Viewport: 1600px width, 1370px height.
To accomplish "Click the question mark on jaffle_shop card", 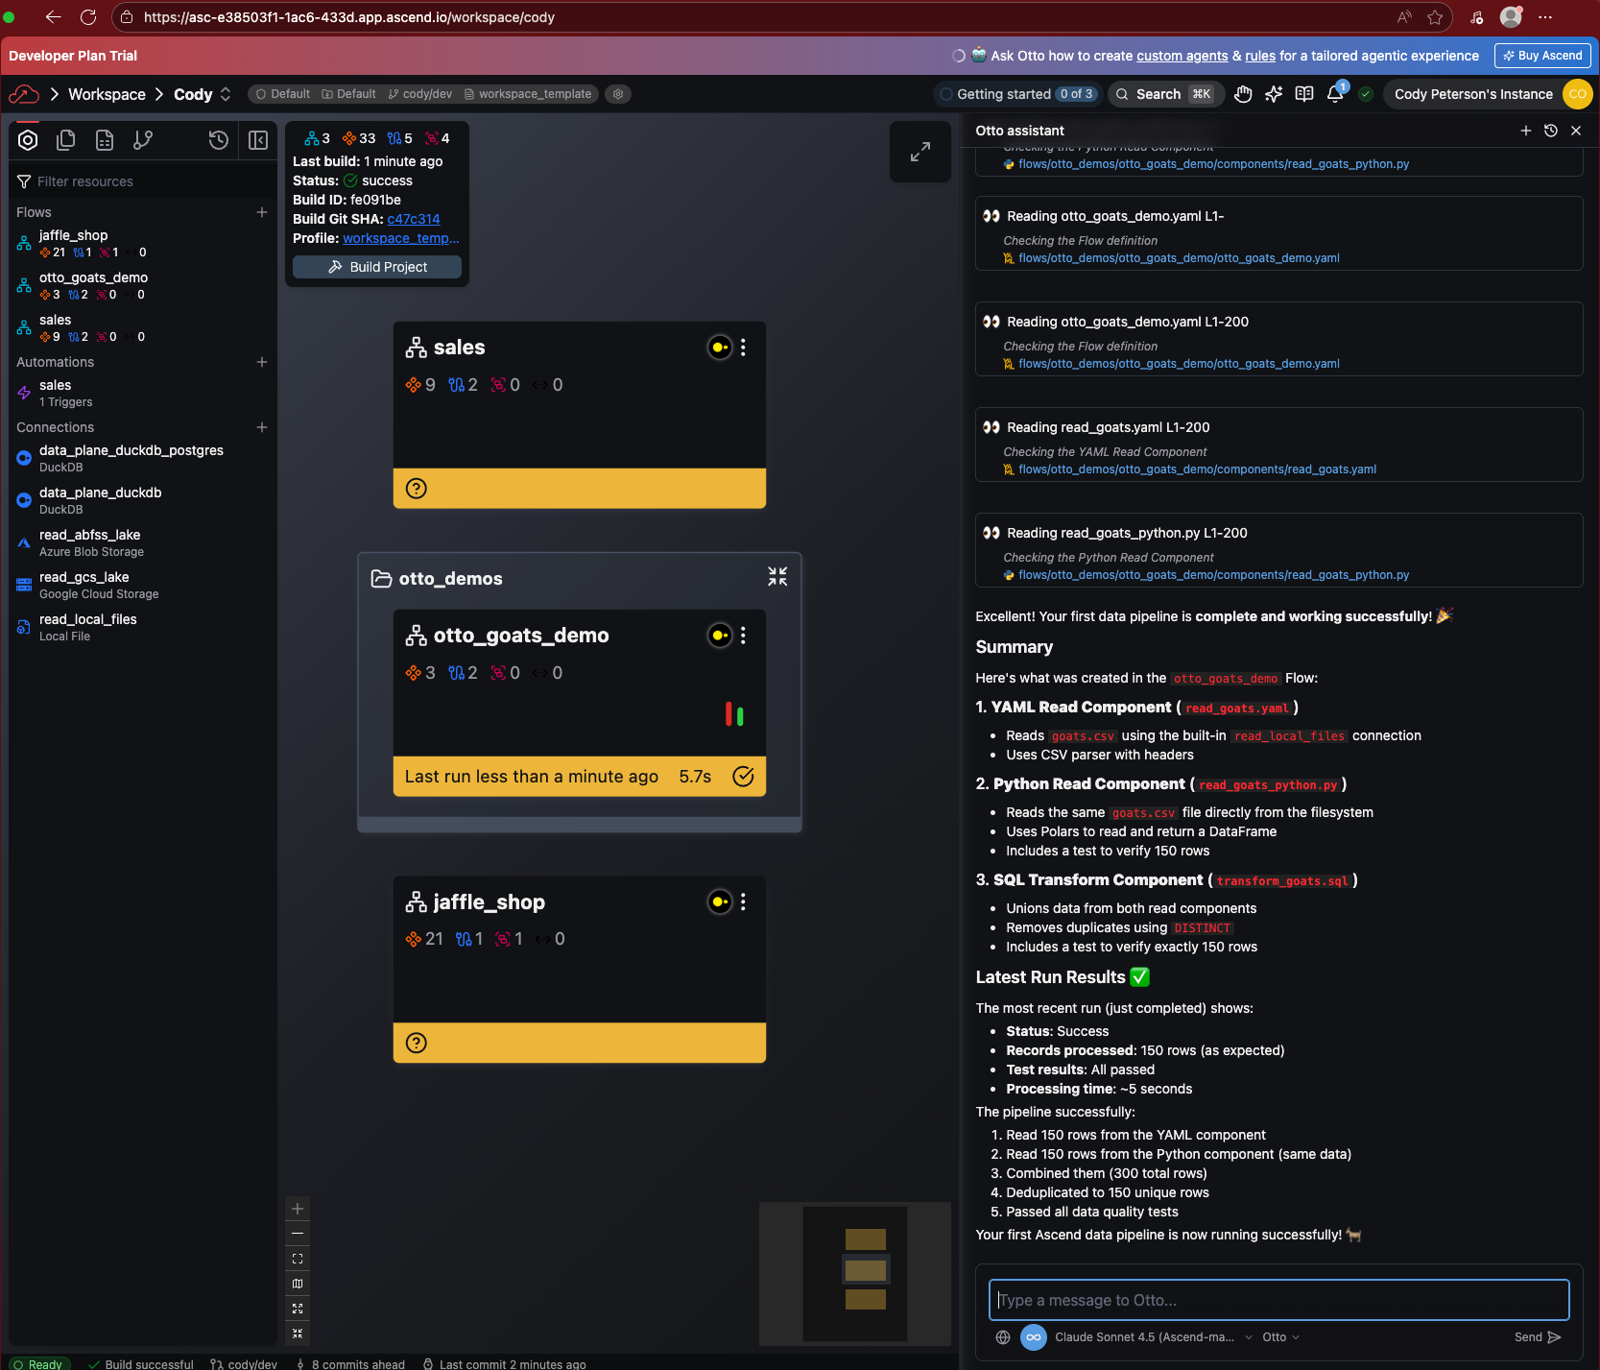I will (417, 1043).
